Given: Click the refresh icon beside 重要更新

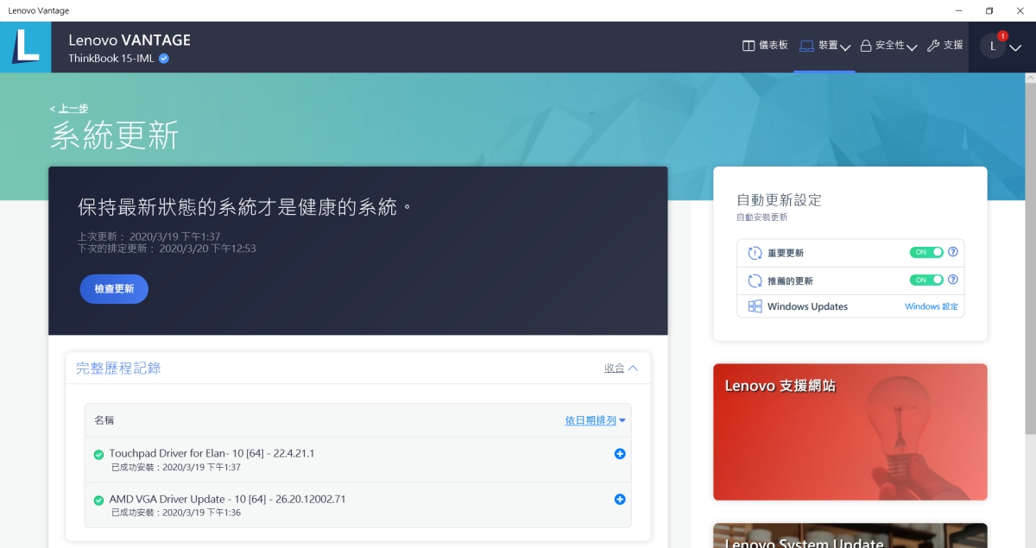Looking at the screenshot, I should coord(755,253).
